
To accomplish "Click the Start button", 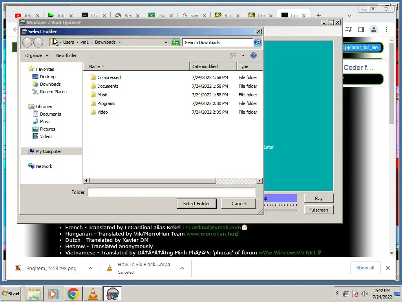I will coord(11,293).
